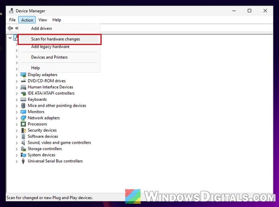
Task: Click the Human Interface Devices icon
Action: click(x=23, y=87)
